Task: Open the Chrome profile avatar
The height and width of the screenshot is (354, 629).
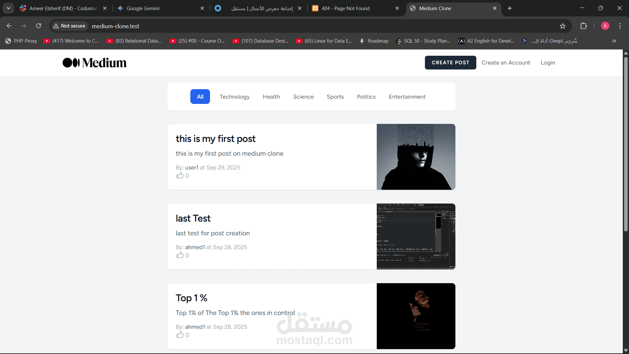Action: click(x=605, y=26)
